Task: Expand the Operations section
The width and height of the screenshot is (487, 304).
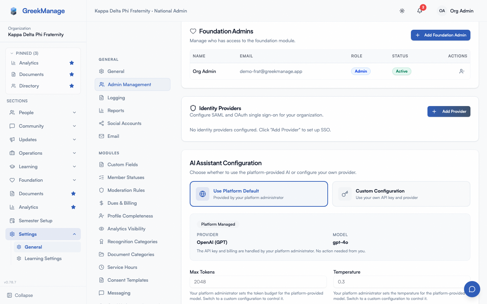Action: click(43, 153)
